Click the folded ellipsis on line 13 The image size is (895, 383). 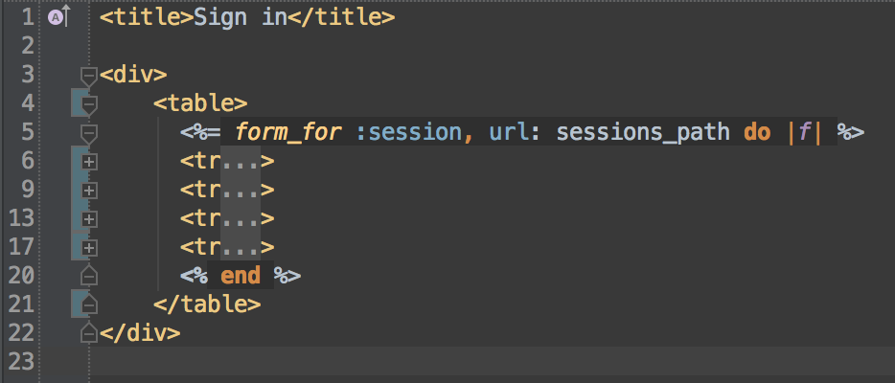pyautogui.click(x=241, y=219)
